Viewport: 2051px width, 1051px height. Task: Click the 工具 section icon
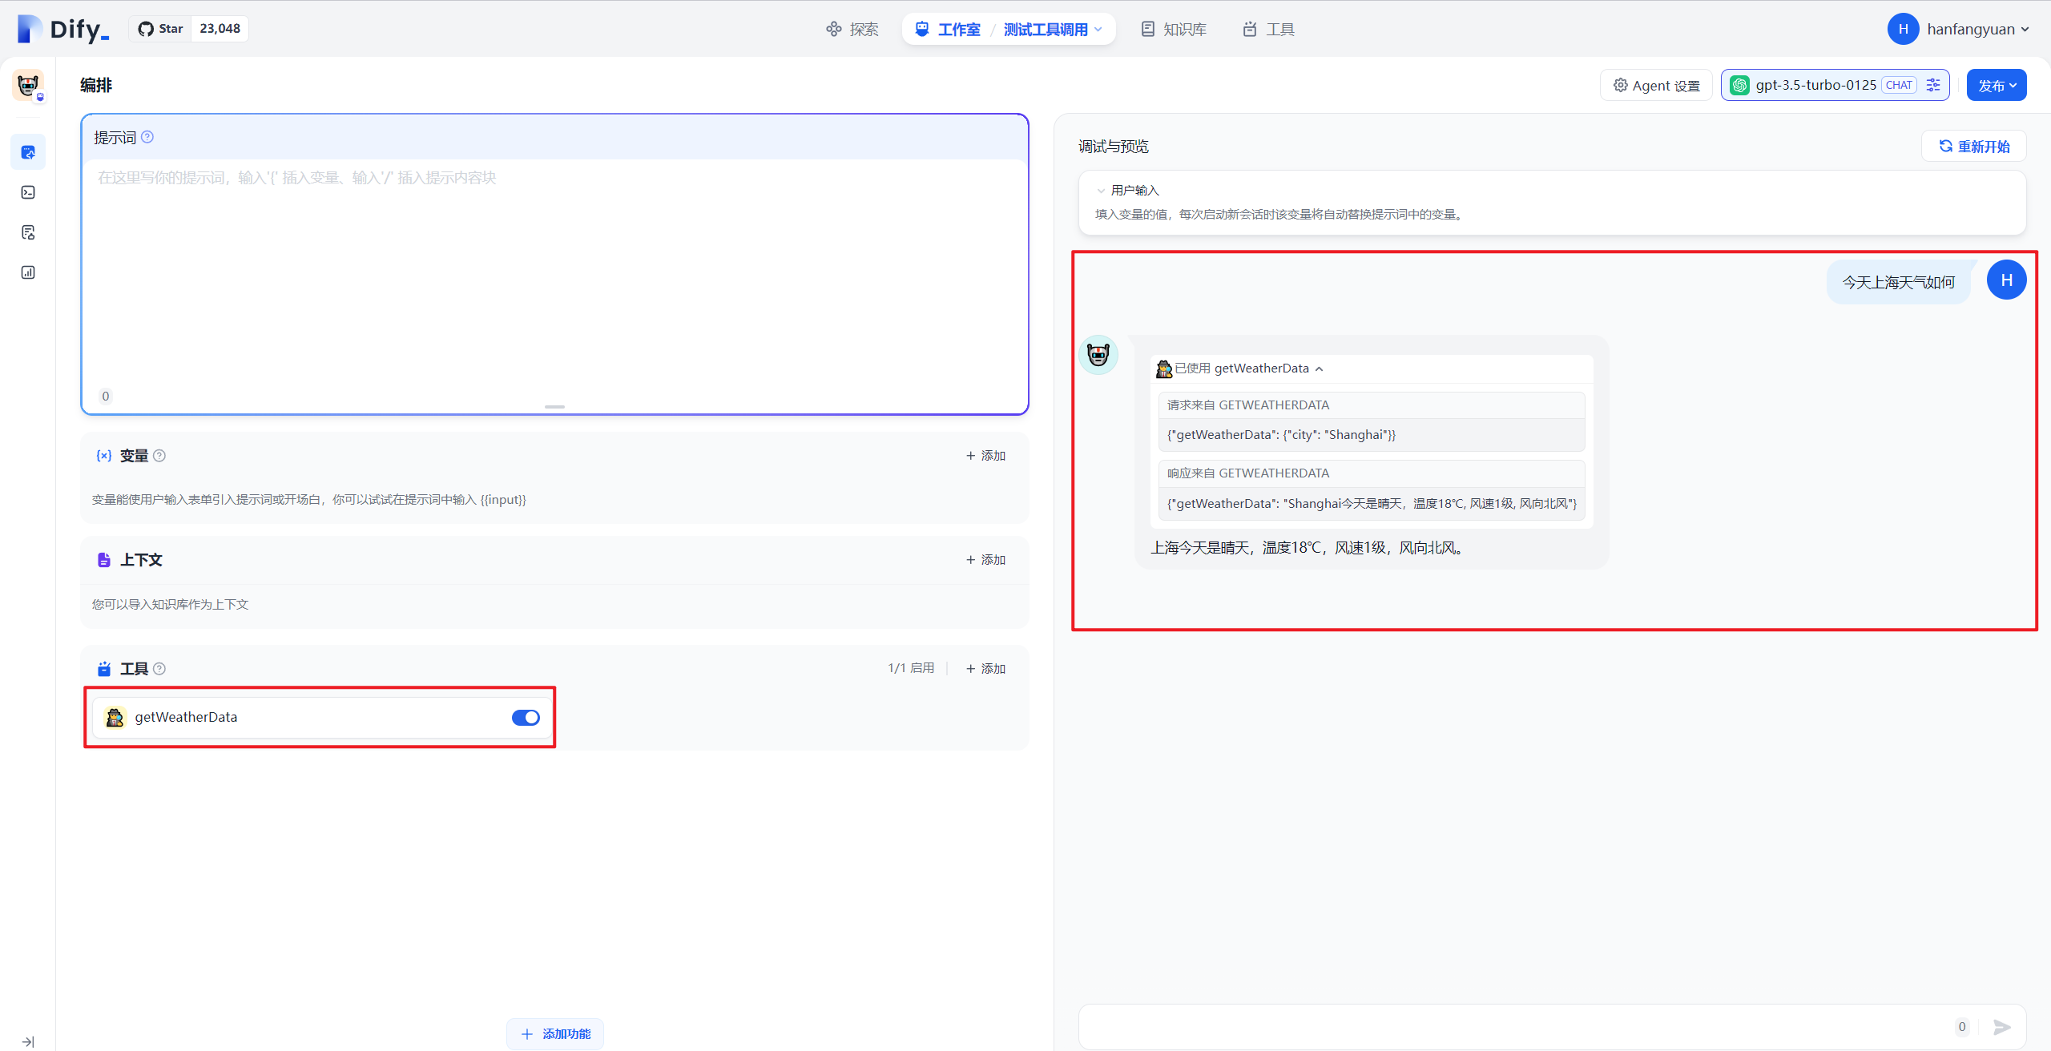point(104,668)
